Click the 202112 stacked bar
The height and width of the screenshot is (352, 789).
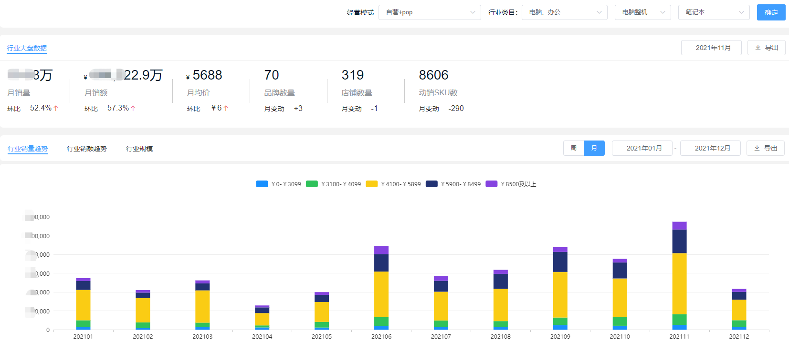pyautogui.click(x=739, y=310)
